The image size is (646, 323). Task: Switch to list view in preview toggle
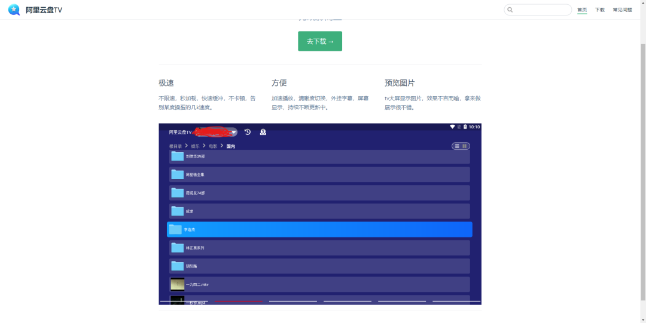click(x=457, y=146)
